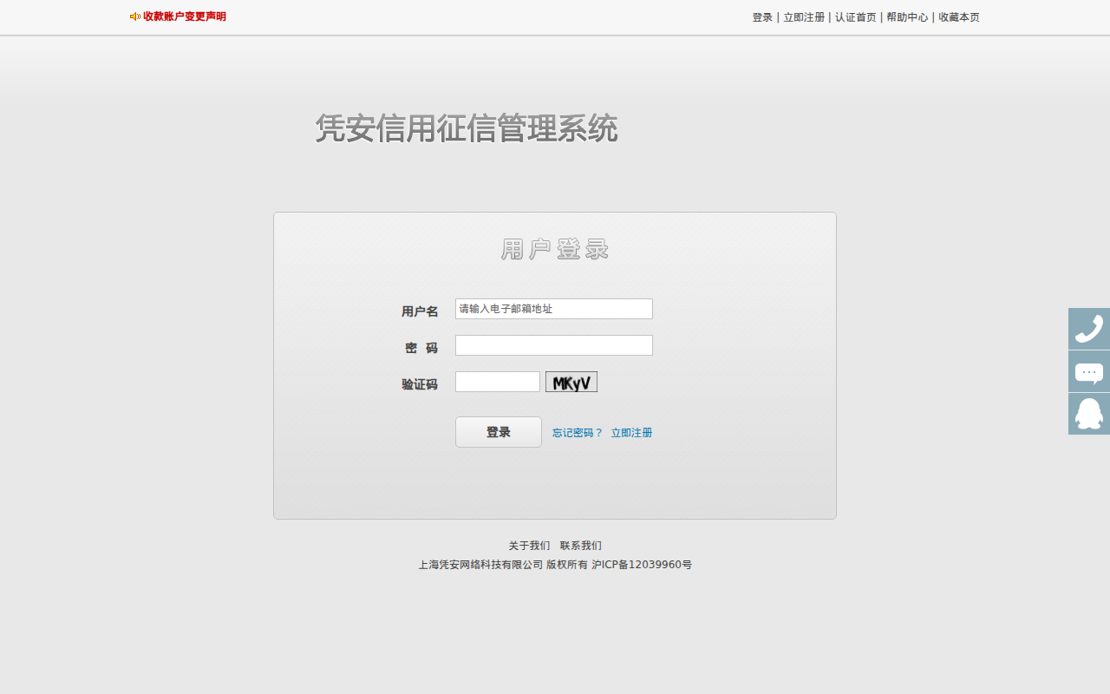
Task: Open the 收款账户变更声明 announcement
Action: point(183,16)
